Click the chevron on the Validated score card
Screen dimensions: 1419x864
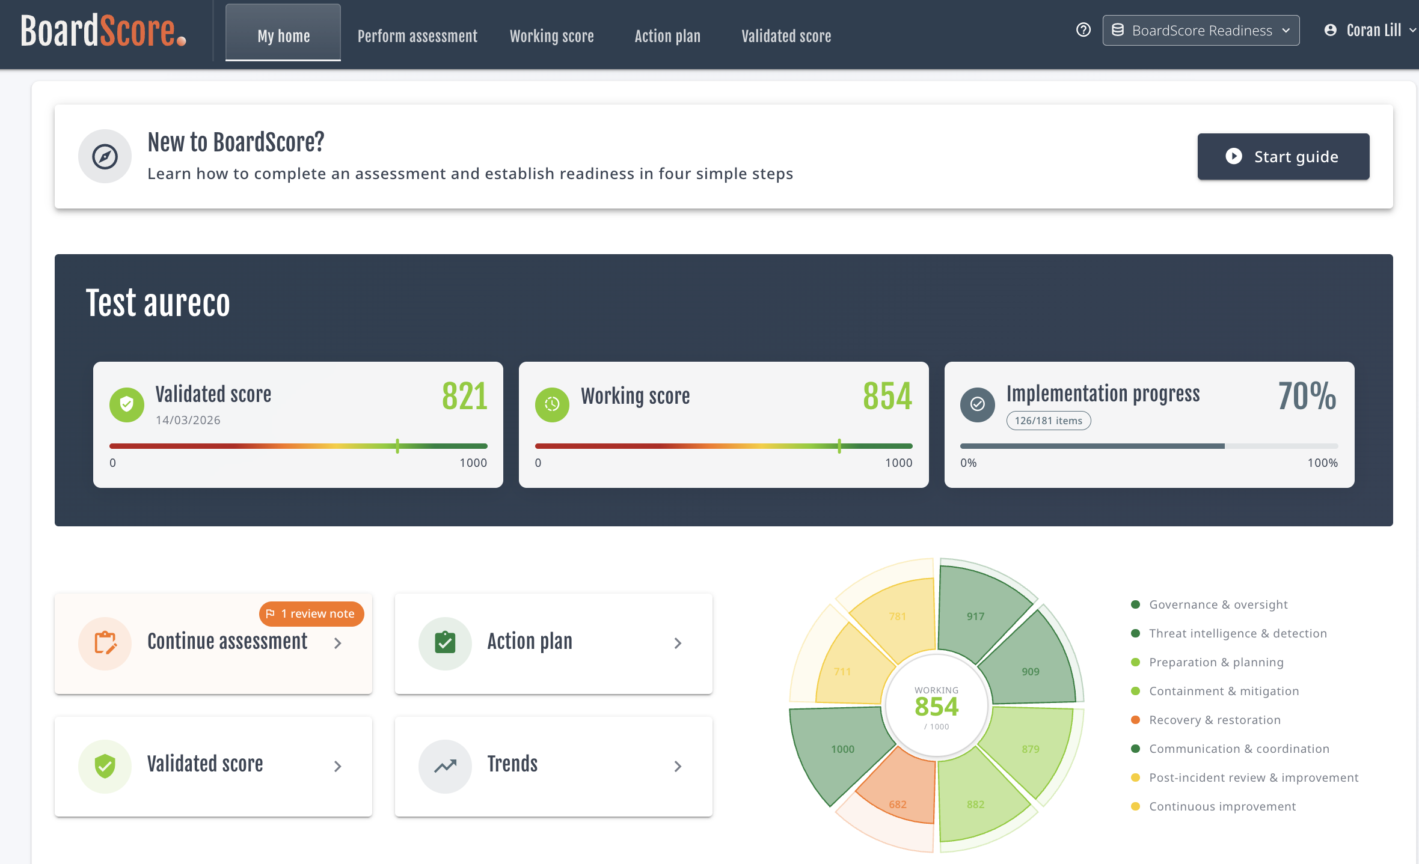pos(338,766)
